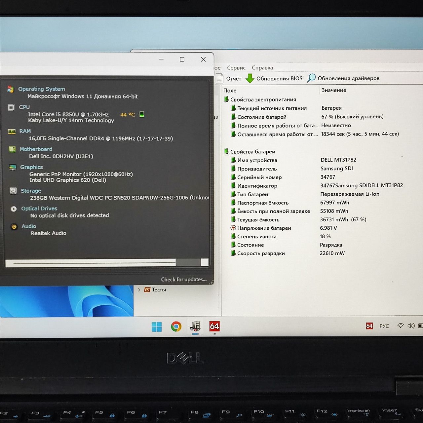Expand the Тесты node in the AIDA64 tree

pos(139,290)
